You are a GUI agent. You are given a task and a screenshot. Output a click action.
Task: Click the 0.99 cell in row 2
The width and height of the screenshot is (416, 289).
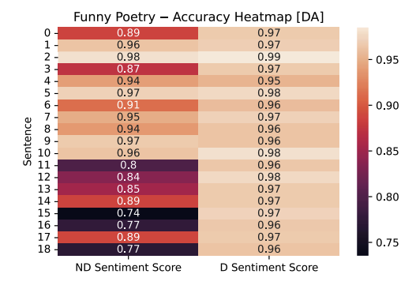pyautogui.click(x=268, y=57)
